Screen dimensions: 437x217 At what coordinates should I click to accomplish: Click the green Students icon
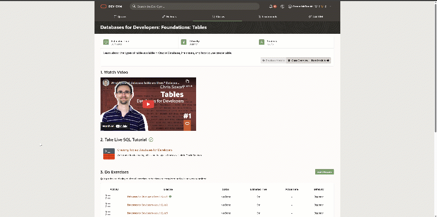(262, 42)
